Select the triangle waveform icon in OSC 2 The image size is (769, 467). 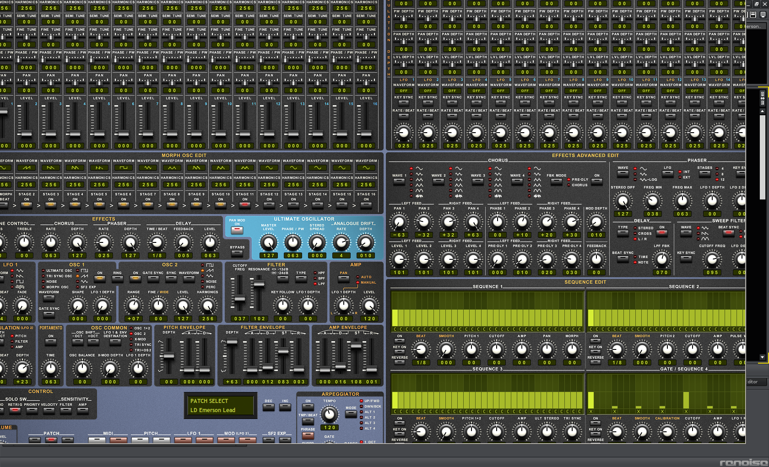point(210,276)
